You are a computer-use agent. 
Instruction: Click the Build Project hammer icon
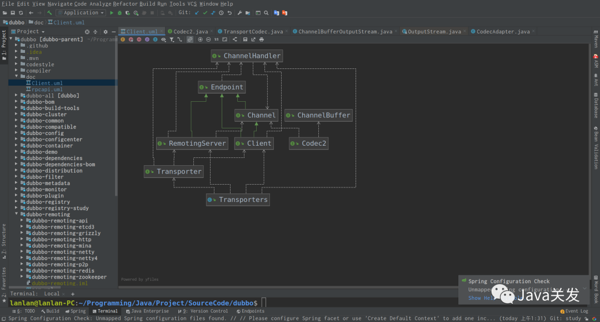point(49,13)
